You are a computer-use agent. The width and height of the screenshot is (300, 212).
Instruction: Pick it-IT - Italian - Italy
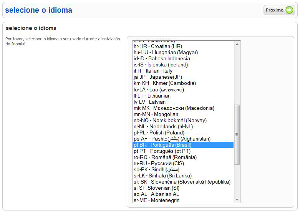click(x=183, y=71)
